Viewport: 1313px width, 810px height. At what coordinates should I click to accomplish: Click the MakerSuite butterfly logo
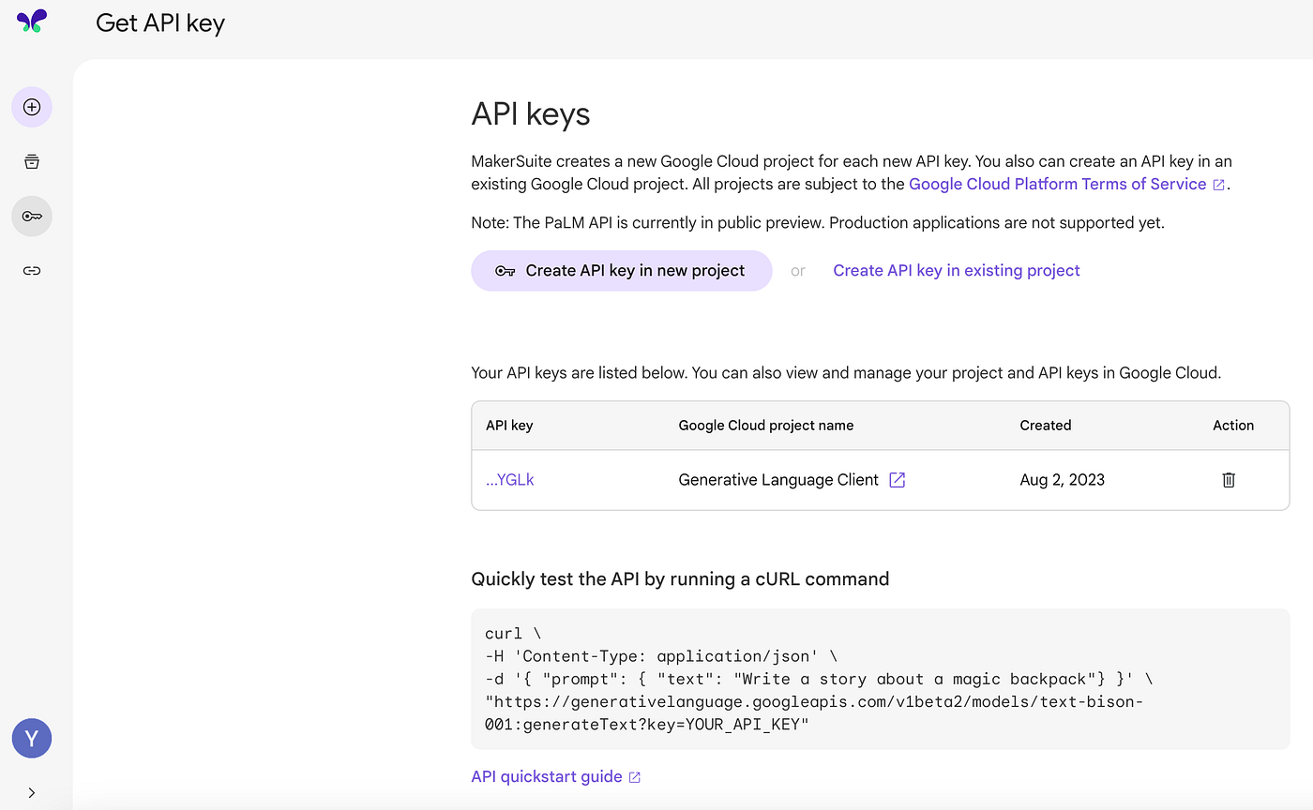tap(32, 22)
